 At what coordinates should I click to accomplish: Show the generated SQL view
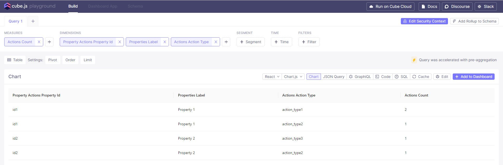point(401,77)
